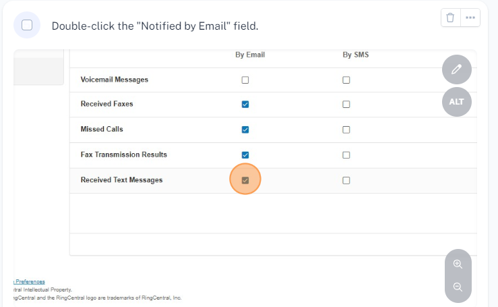
Task: Click the Missed Calls row label
Action: (x=102, y=129)
